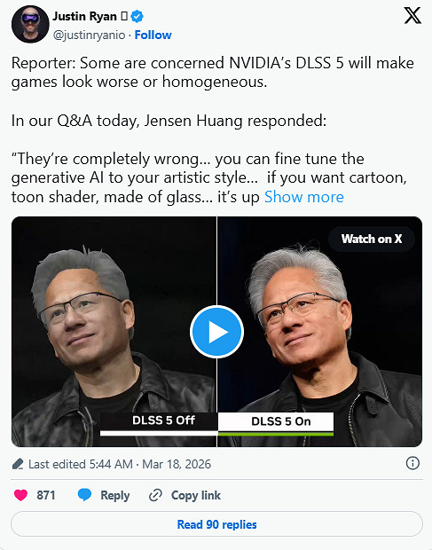Click the Watch on X button
This screenshot has height=550, width=432.
pyautogui.click(x=372, y=239)
